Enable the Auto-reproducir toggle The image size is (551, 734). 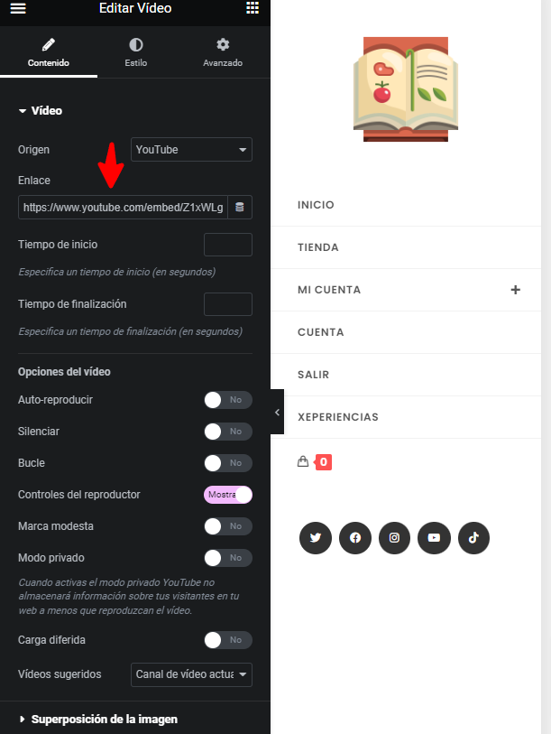coord(228,400)
